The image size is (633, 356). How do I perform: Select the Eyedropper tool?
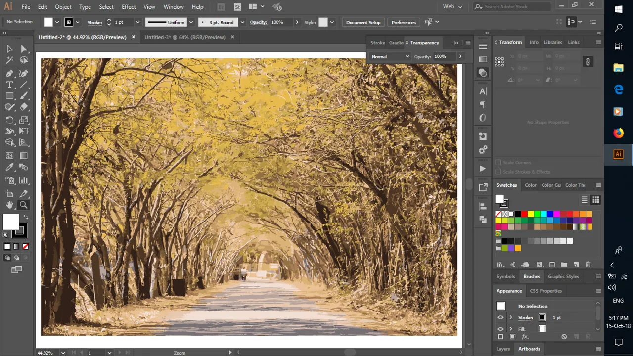[9, 168]
